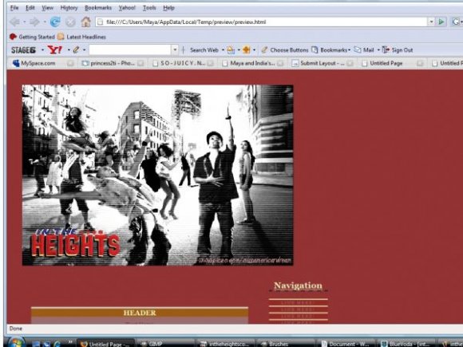Expand the Yahoo! logo dropdown arrow

click(68, 50)
